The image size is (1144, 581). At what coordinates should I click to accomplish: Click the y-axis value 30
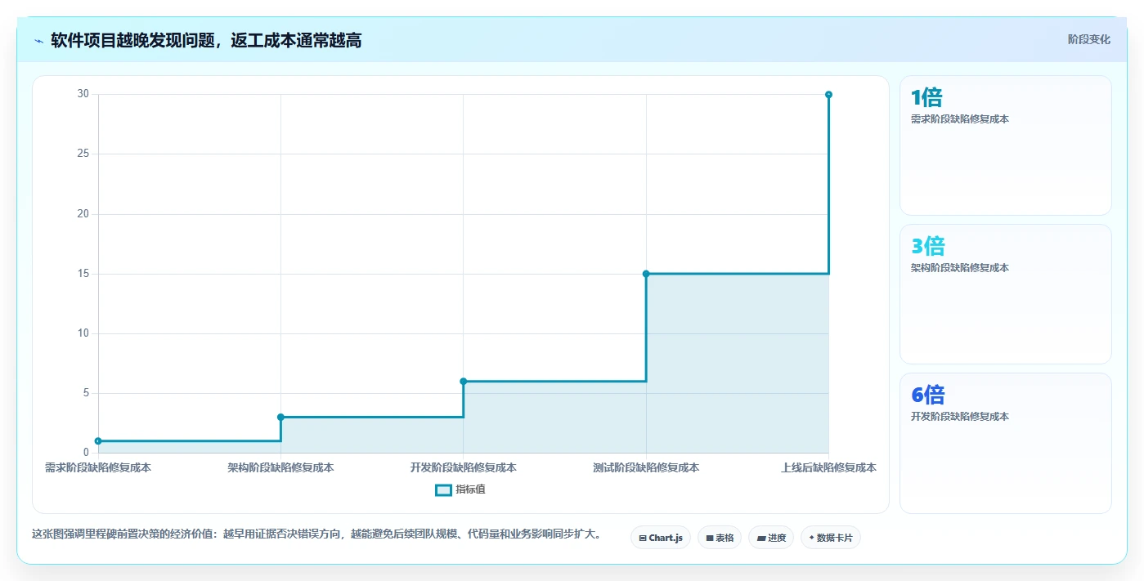click(83, 94)
